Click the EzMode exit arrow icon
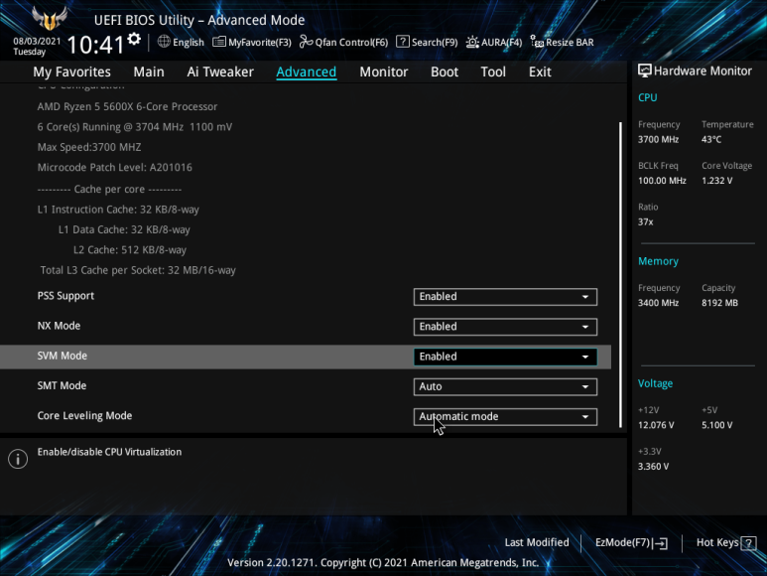The image size is (767, 576). pos(661,543)
